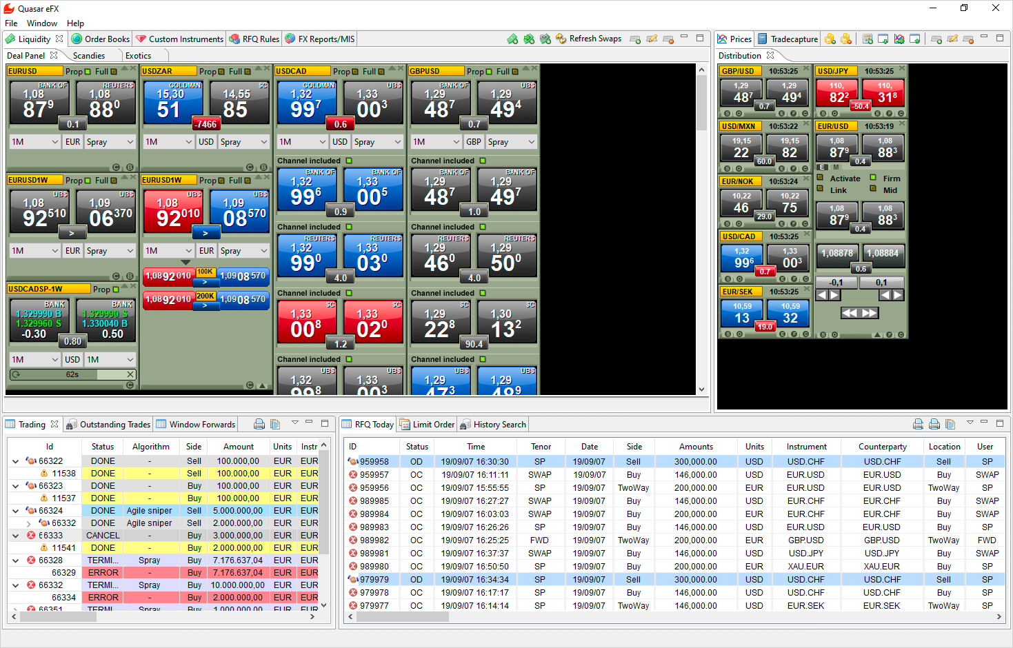Enable the Activate checkbox in EUR/USD tile
This screenshot has height=648, width=1013.
click(x=821, y=178)
